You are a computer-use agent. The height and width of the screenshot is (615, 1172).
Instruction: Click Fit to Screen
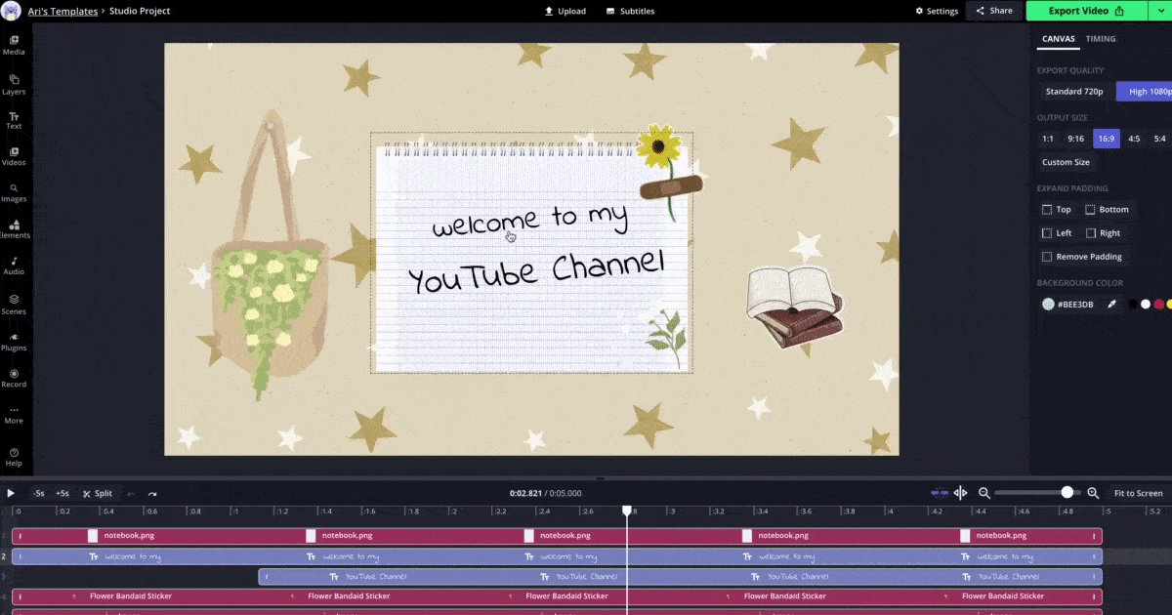[x=1138, y=493]
